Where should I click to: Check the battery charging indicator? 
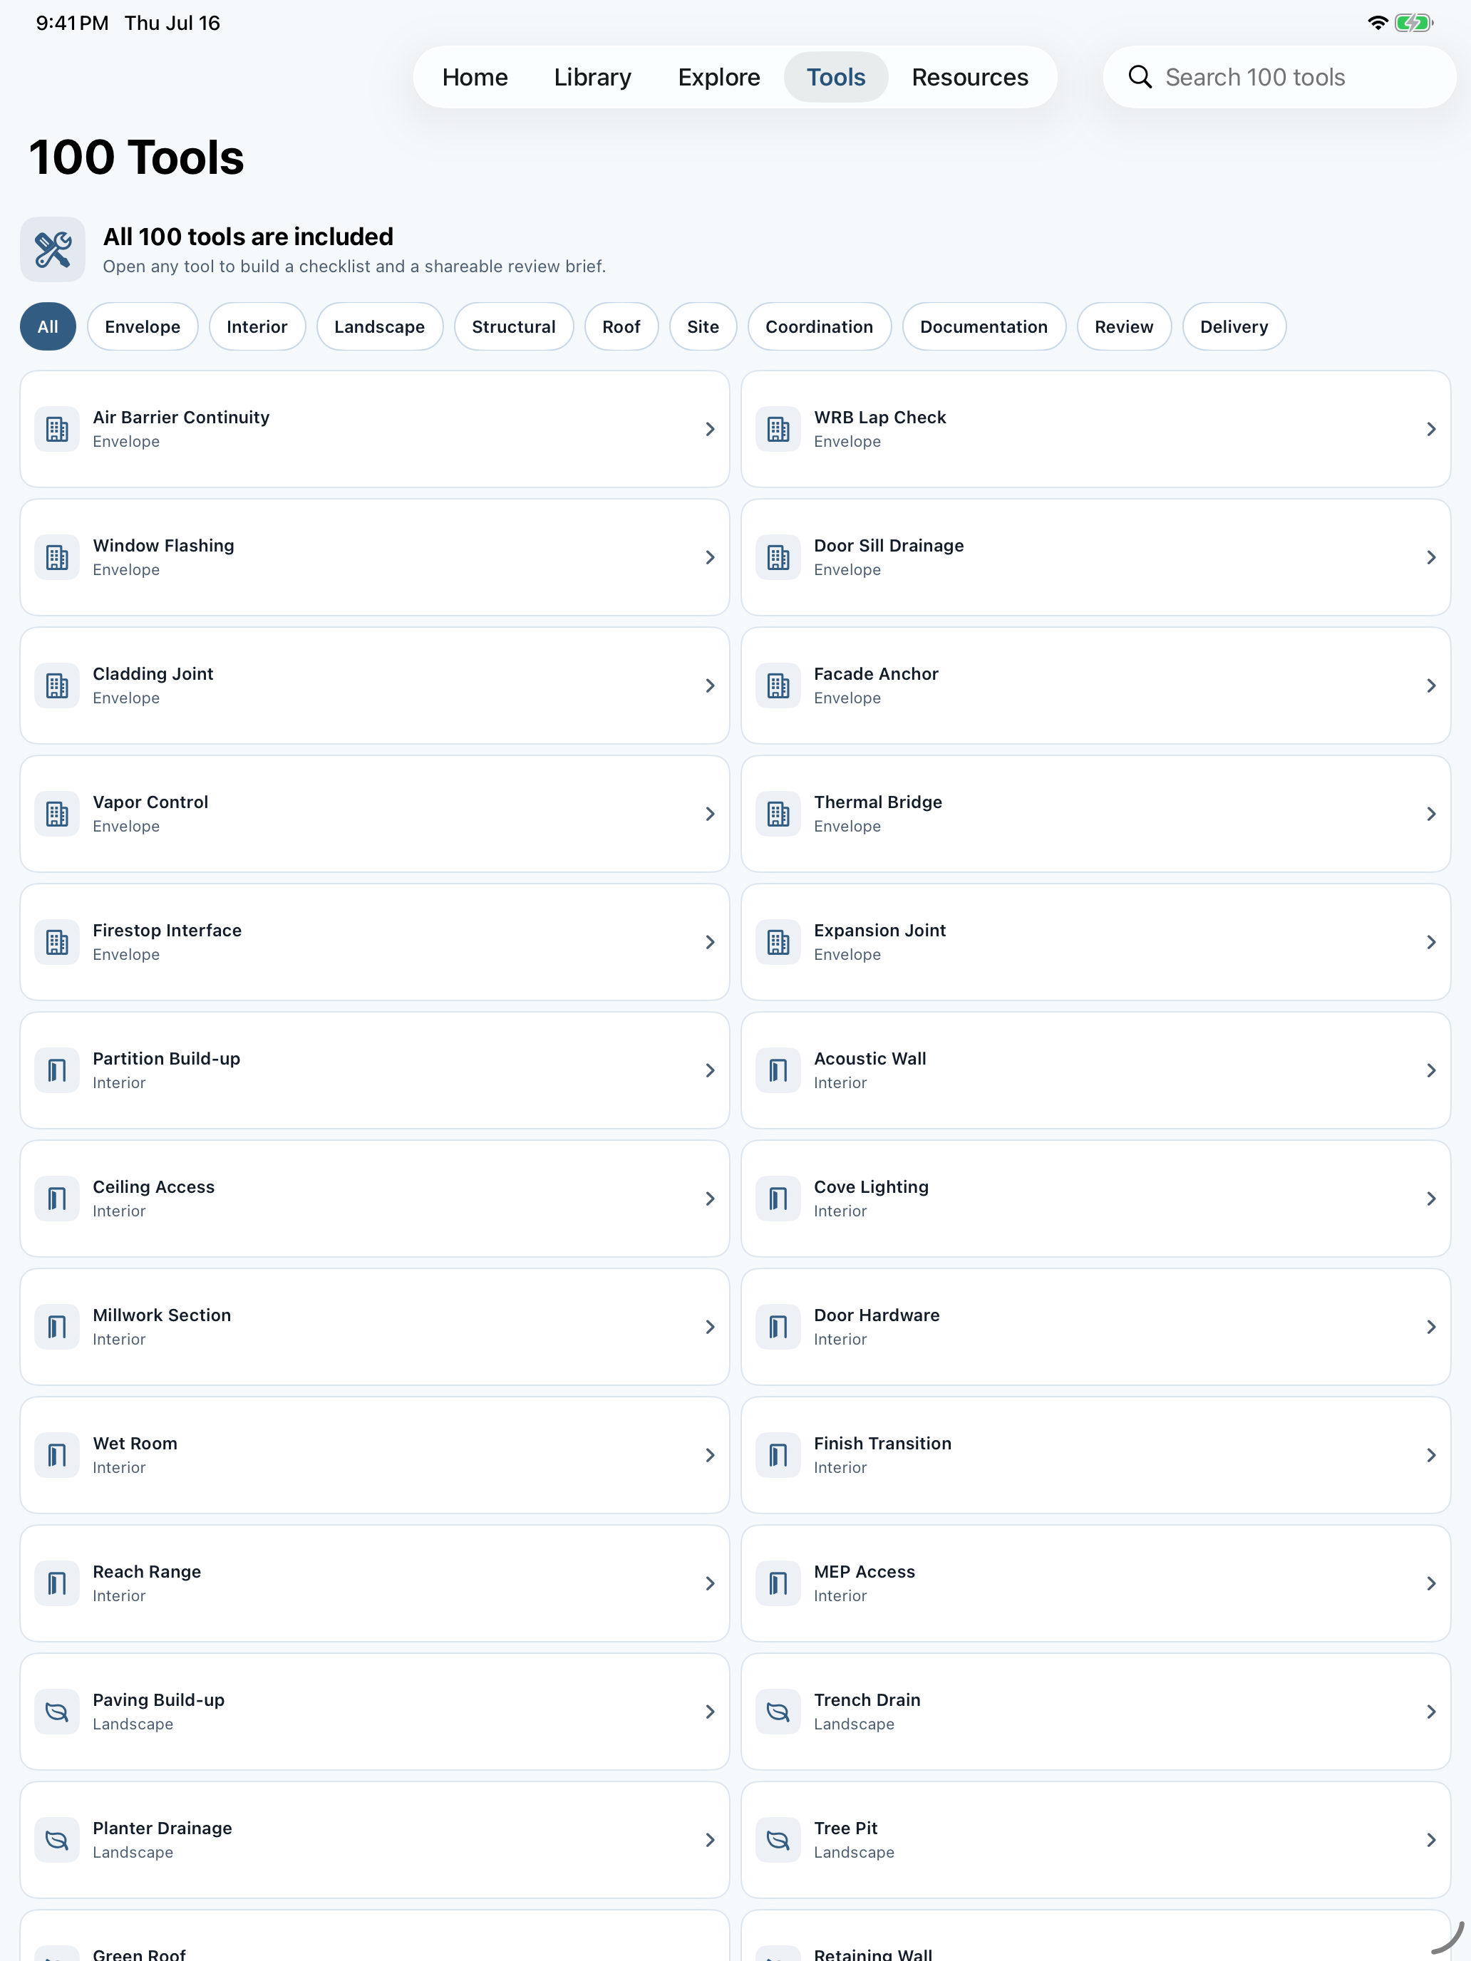1413,23
